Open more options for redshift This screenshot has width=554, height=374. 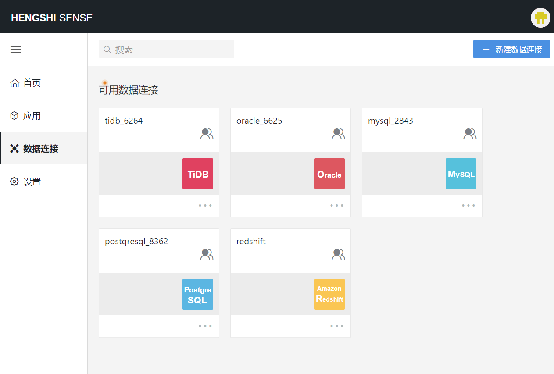tap(337, 326)
